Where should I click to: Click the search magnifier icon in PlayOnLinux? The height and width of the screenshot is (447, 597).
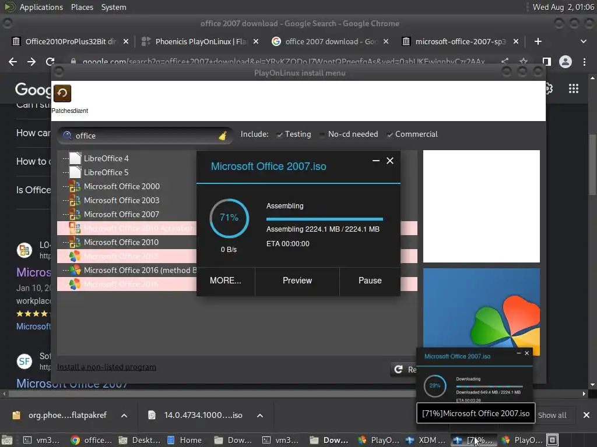68,135
